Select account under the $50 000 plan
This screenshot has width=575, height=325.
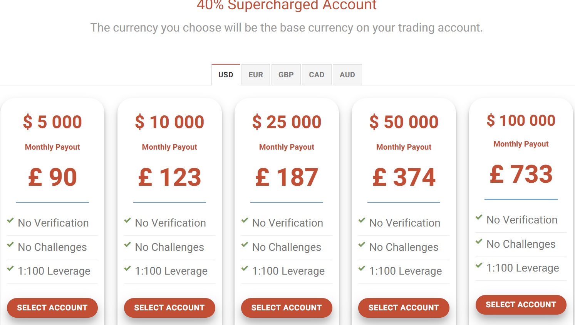coord(404,308)
